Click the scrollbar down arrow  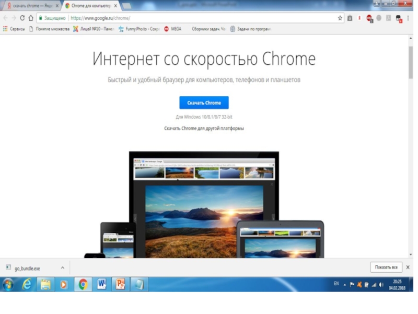point(411,255)
